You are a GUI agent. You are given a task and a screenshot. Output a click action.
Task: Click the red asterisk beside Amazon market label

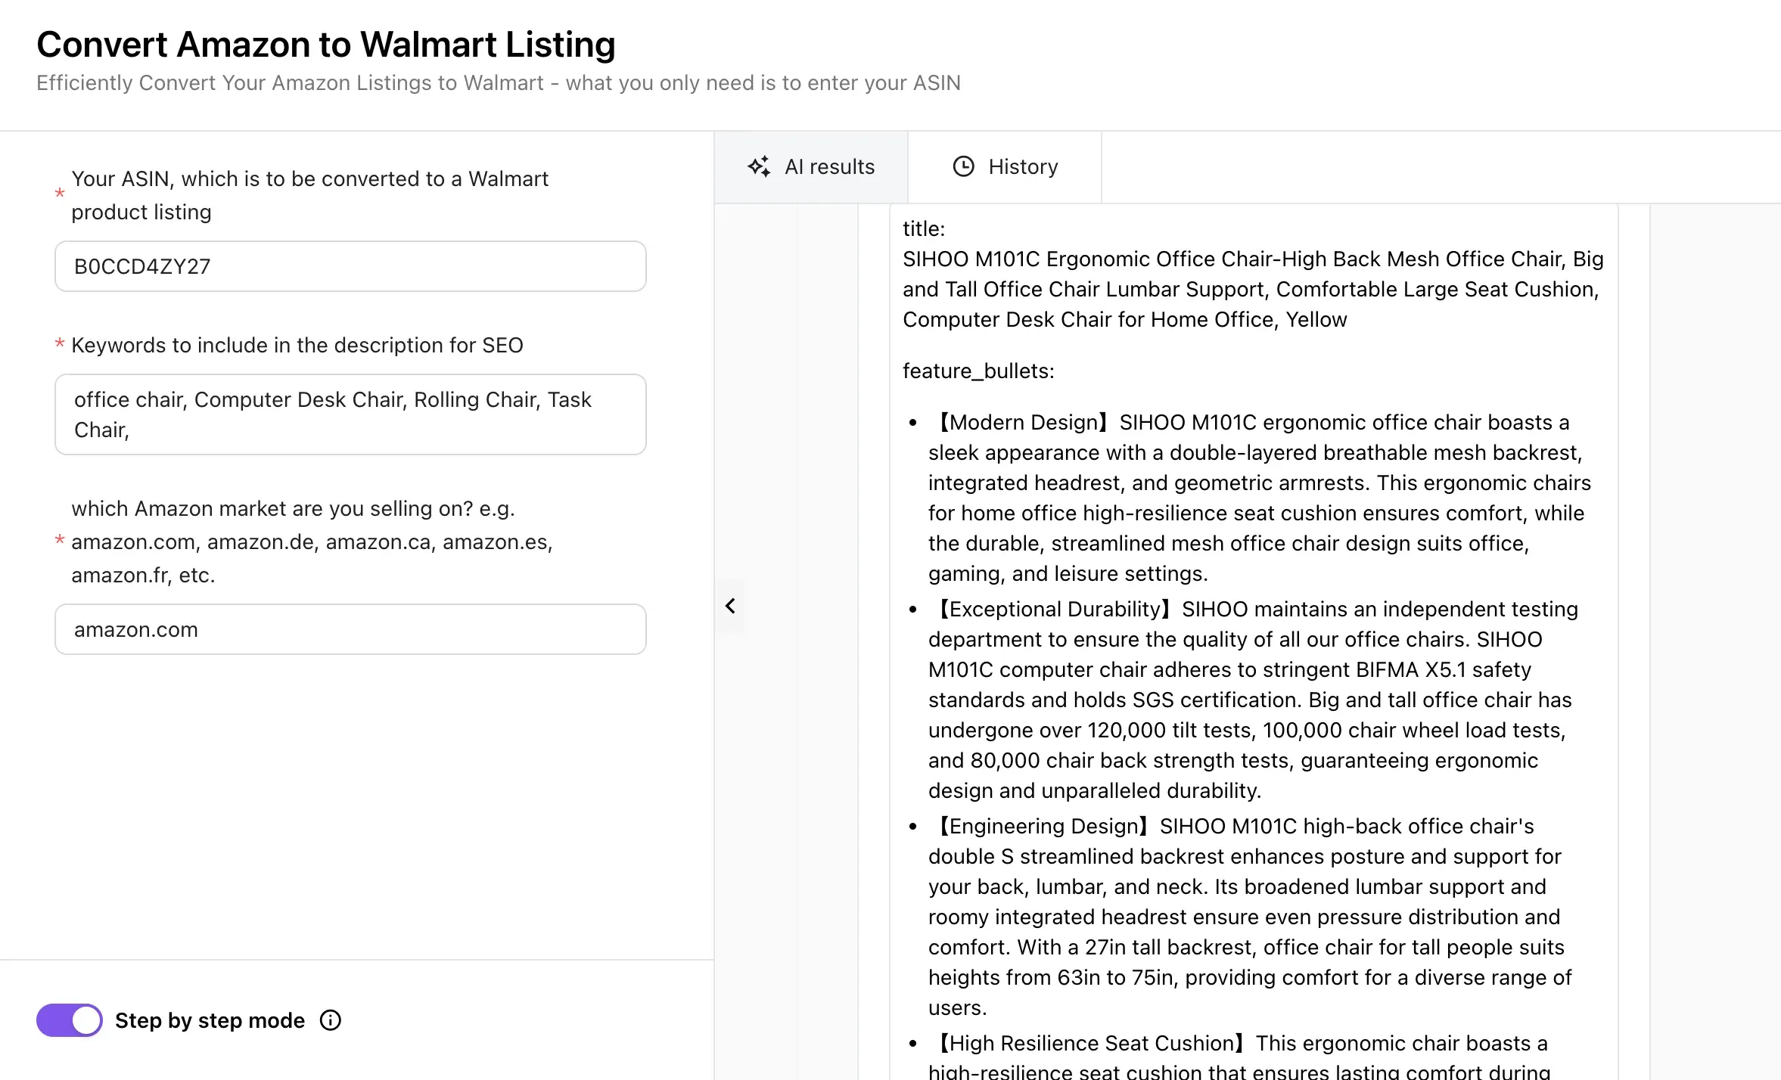pos(60,541)
